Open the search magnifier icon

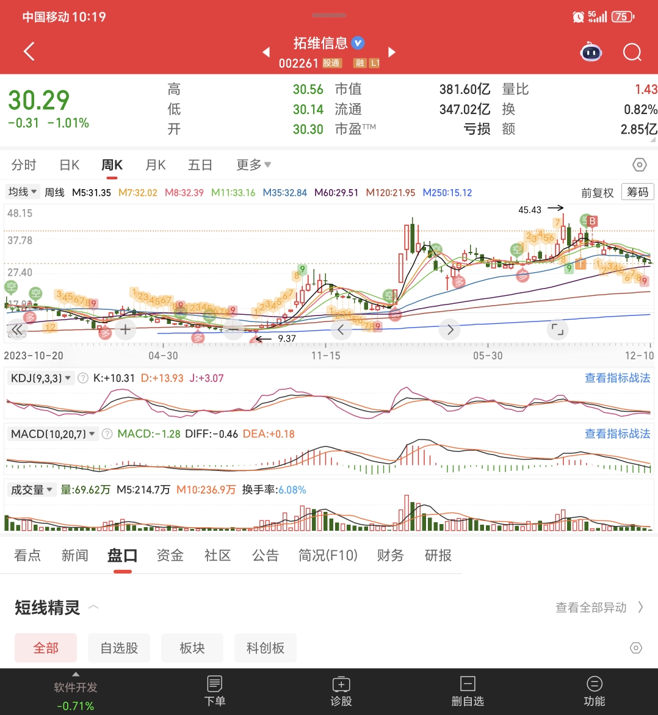tap(632, 52)
